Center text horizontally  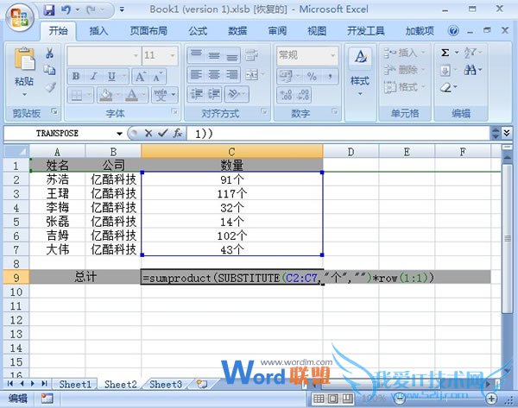(x=214, y=75)
